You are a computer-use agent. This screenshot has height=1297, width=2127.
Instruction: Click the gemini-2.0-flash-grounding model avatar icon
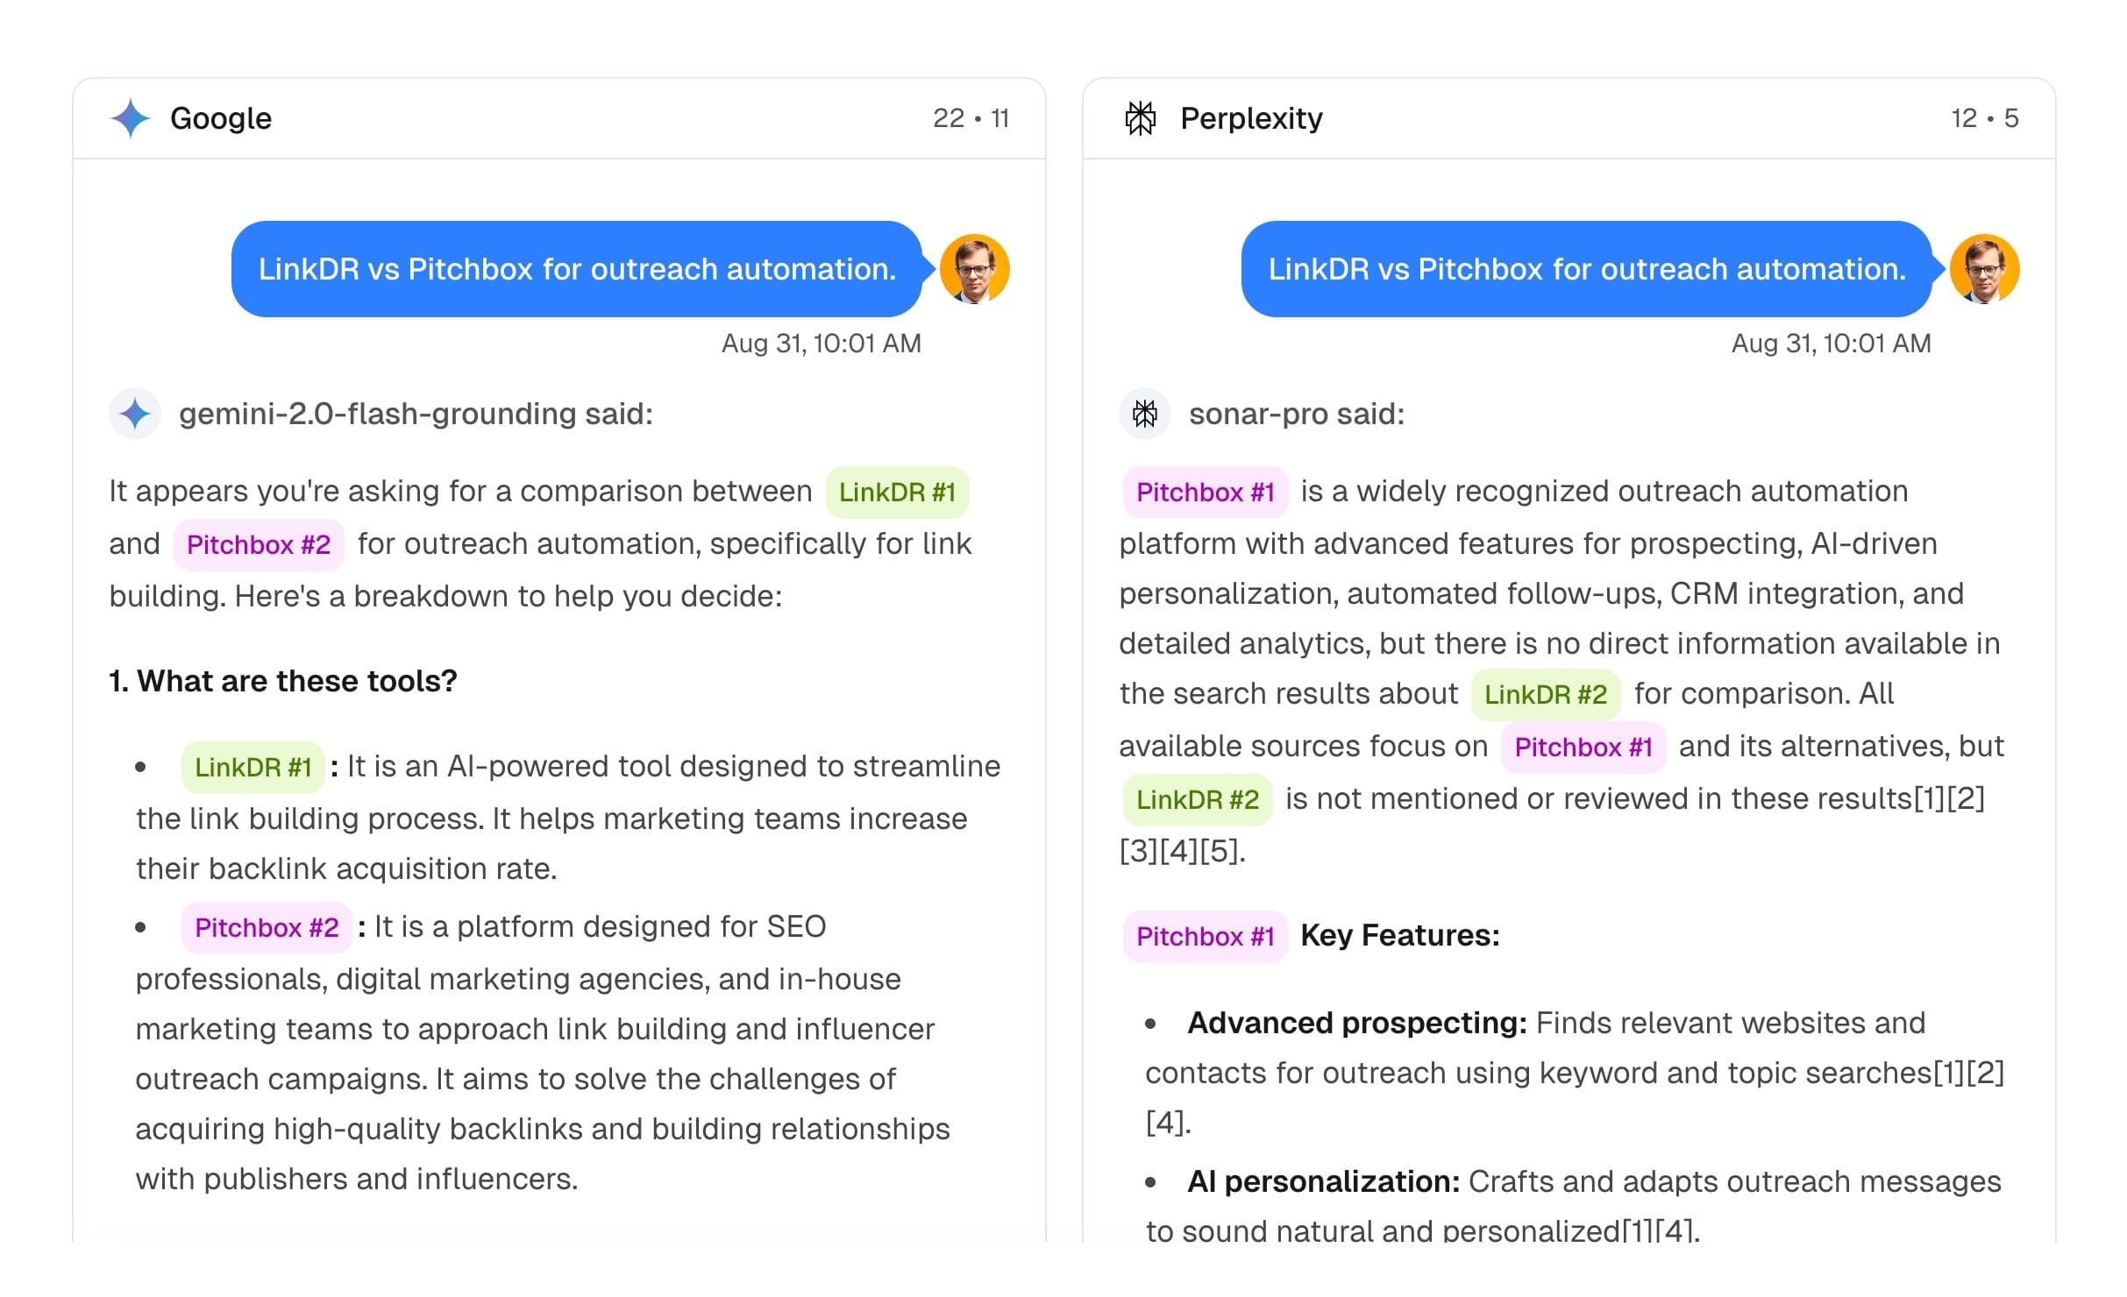click(135, 414)
